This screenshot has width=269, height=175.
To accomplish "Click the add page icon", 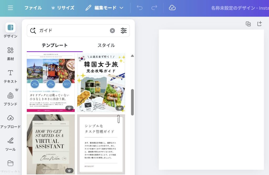I will [260, 24].
